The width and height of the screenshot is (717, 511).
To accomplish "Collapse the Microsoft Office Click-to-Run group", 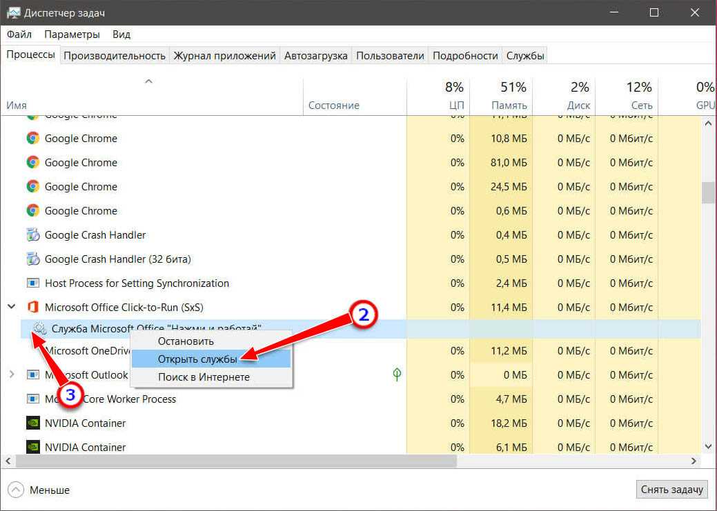I will [x=12, y=307].
